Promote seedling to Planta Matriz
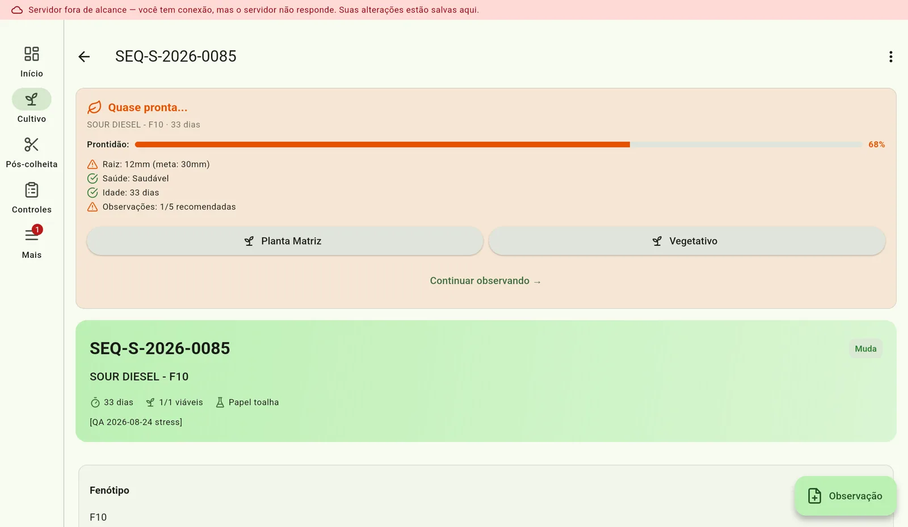The width and height of the screenshot is (908, 527). pos(285,241)
